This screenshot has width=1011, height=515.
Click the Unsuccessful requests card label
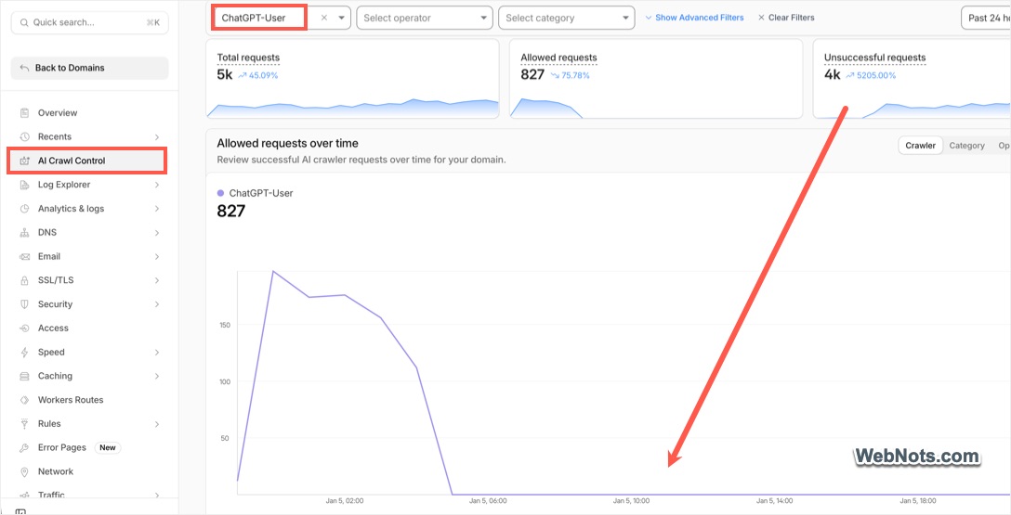coord(875,58)
